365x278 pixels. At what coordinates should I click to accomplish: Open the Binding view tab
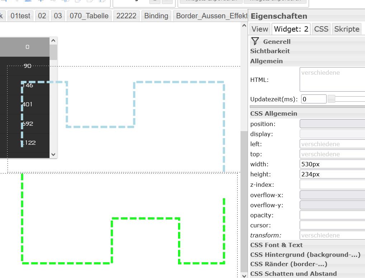tap(156, 16)
